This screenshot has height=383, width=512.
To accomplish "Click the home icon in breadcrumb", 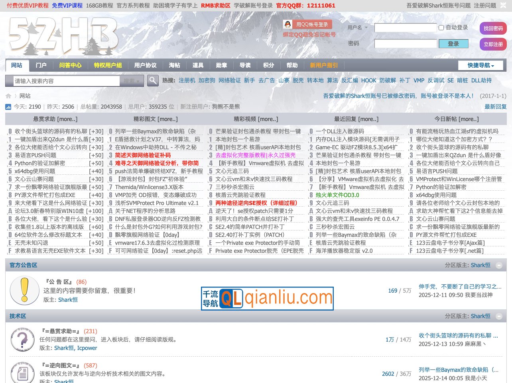I will click(x=8, y=96).
